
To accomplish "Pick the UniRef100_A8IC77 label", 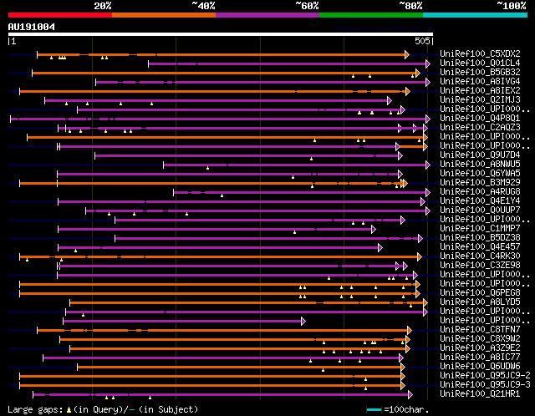I will 480,358.
